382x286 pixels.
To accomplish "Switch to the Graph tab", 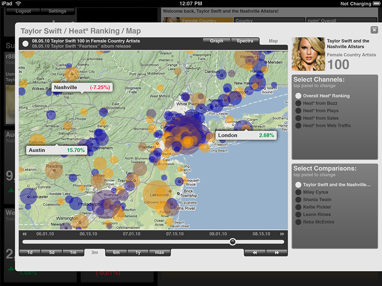I will click(x=217, y=41).
